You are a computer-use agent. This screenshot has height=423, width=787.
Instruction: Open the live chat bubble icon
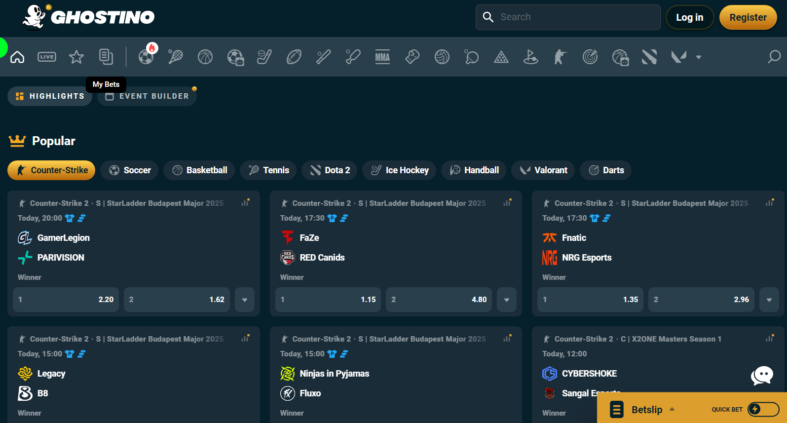click(762, 376)
